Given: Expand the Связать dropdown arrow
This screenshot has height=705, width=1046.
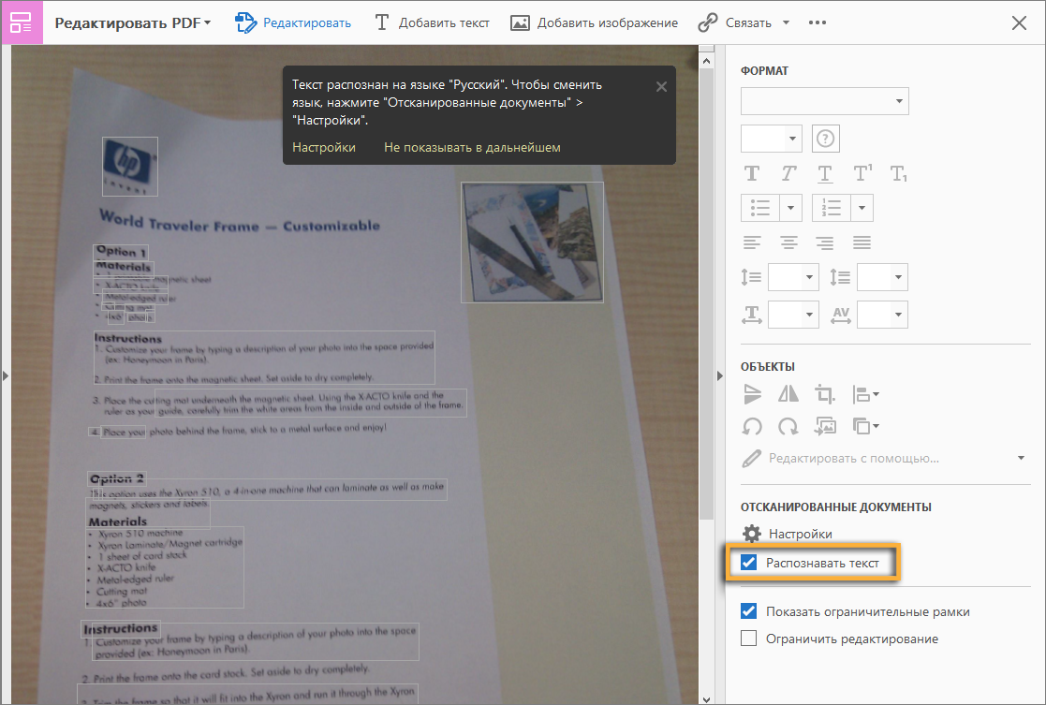Looking at the screenshot, I should coord(786,22).
